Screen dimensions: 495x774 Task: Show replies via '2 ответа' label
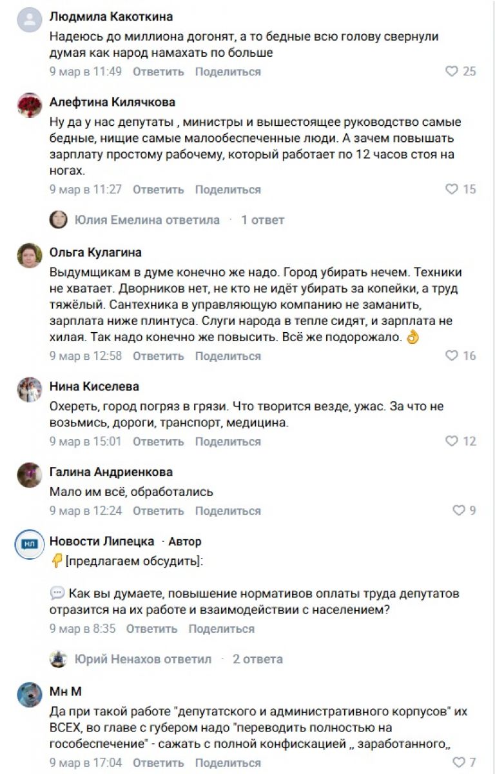pyautogui.click(x=258, y=659)
